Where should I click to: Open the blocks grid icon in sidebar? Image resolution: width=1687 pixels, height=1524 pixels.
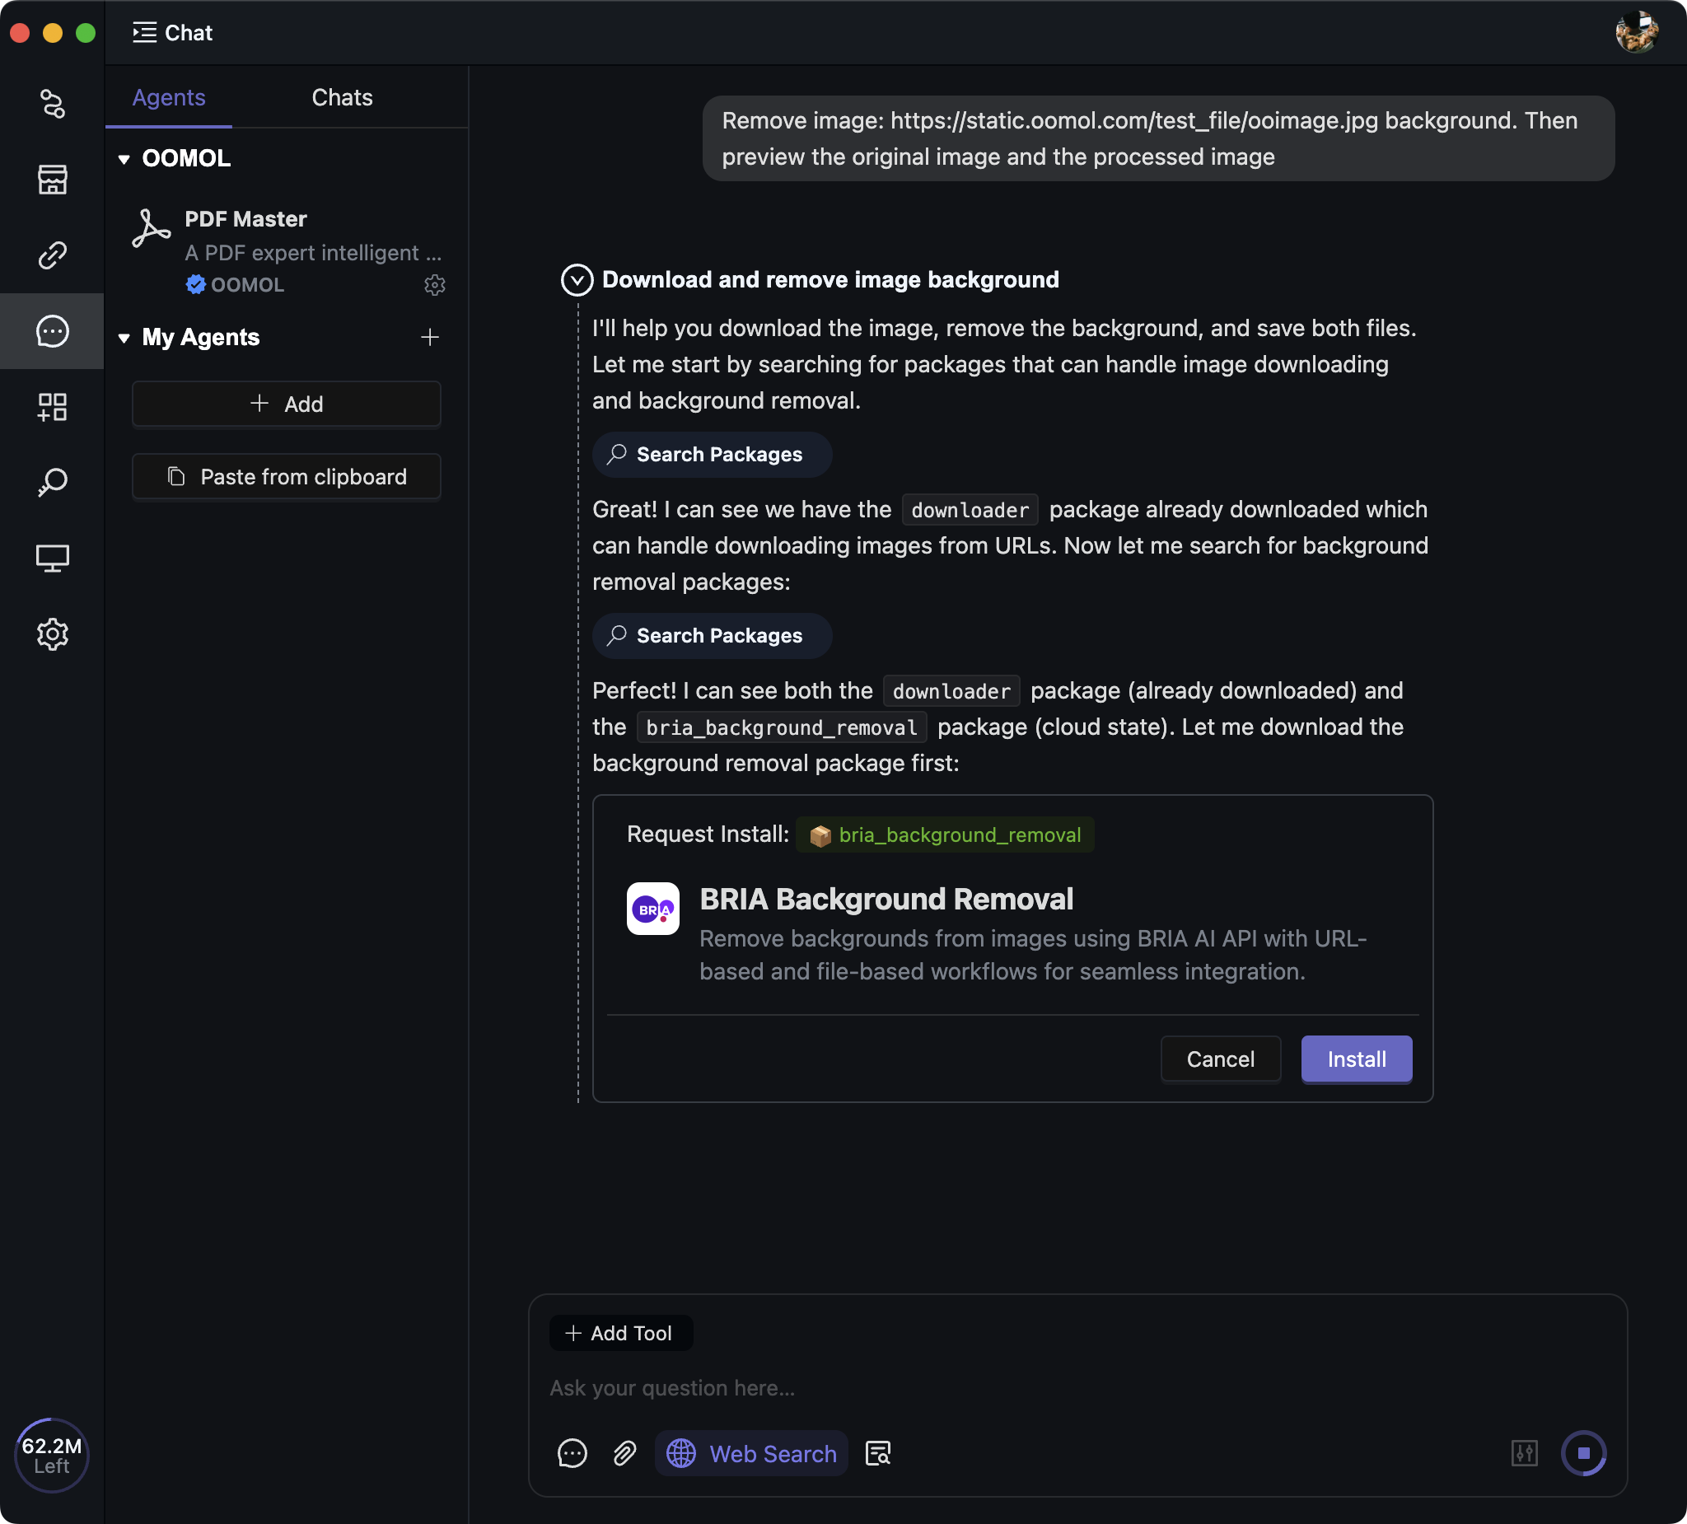(52, 407)
